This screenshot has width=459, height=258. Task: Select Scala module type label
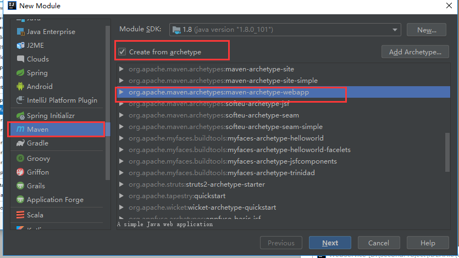[35, 215]
